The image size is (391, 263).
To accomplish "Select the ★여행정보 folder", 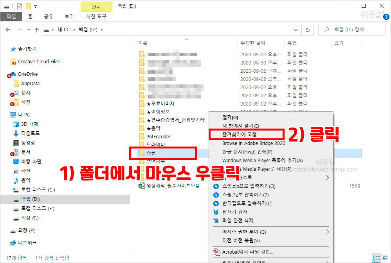I will [158, 112].
